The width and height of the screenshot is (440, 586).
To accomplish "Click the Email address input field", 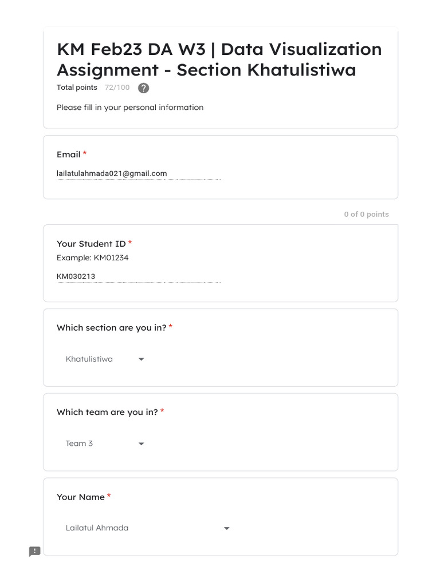I will (x=138, y=173).
